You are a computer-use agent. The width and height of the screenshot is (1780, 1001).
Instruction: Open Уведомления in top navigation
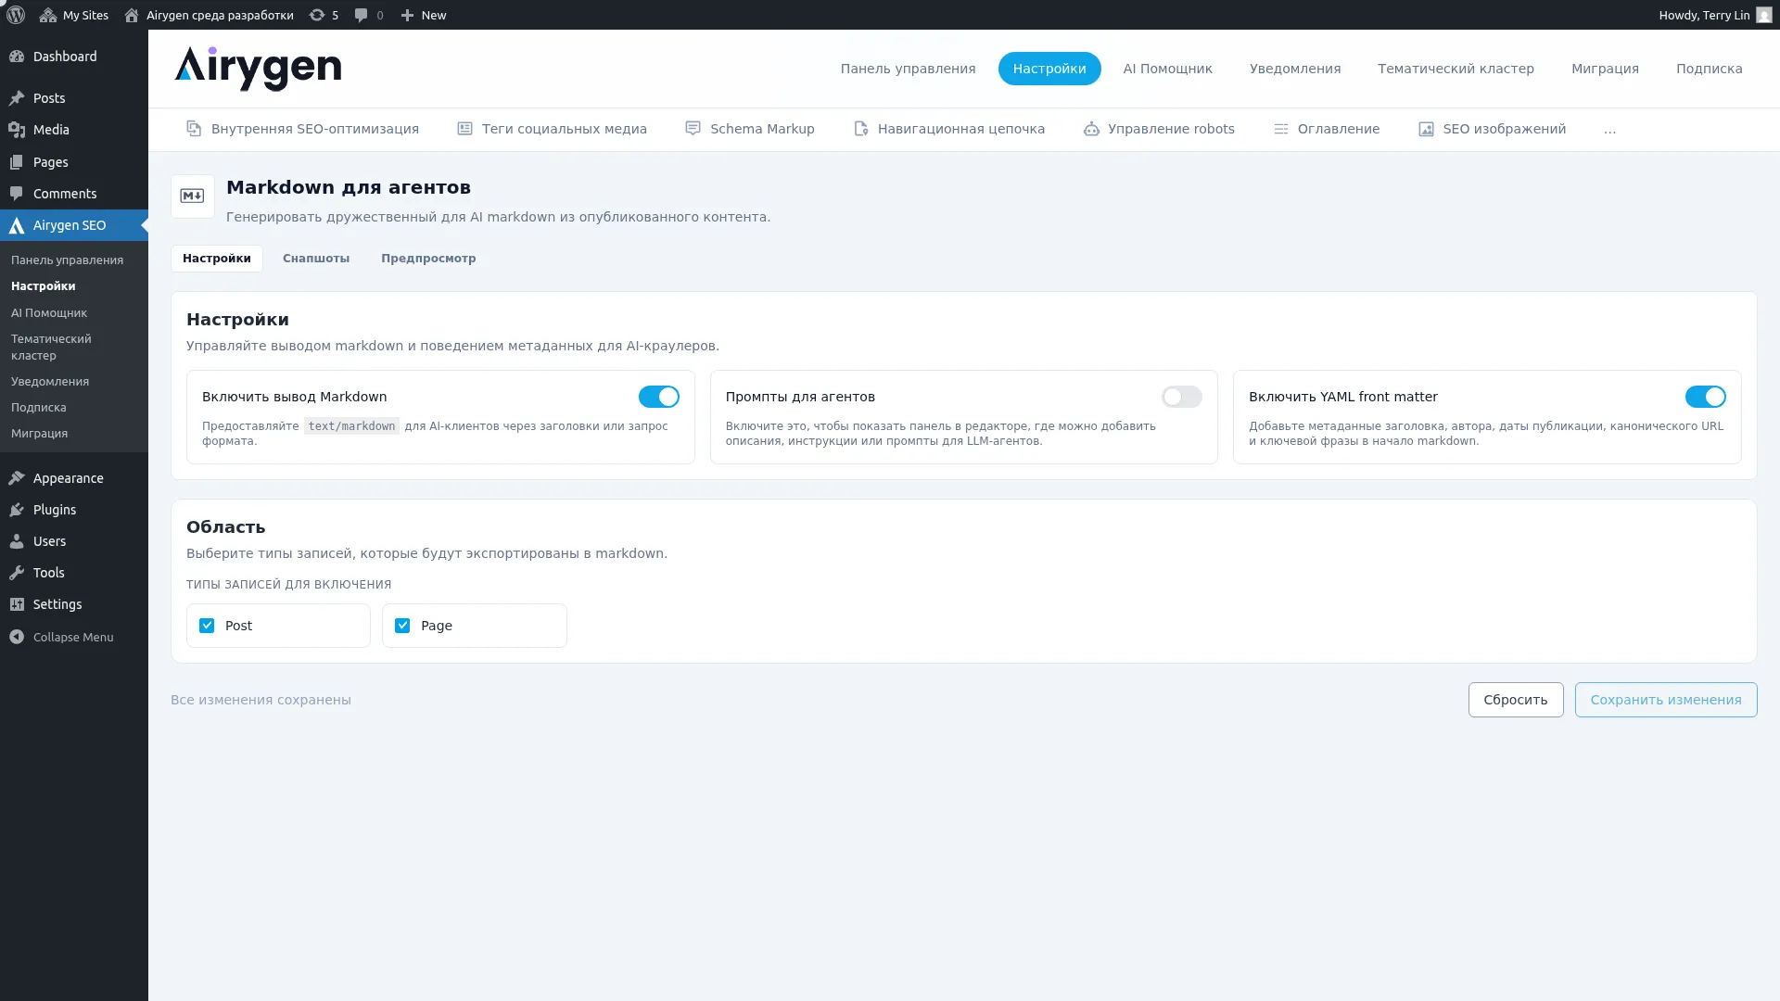(x=1294, y=69)
